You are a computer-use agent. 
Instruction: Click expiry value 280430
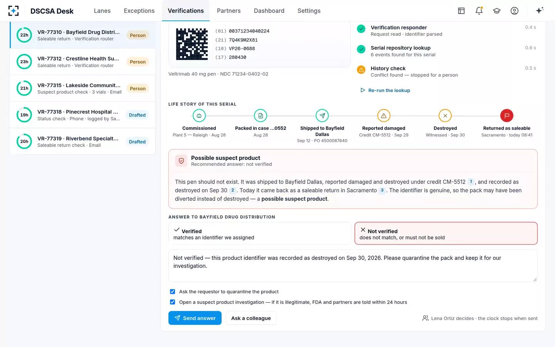[237, 57]
